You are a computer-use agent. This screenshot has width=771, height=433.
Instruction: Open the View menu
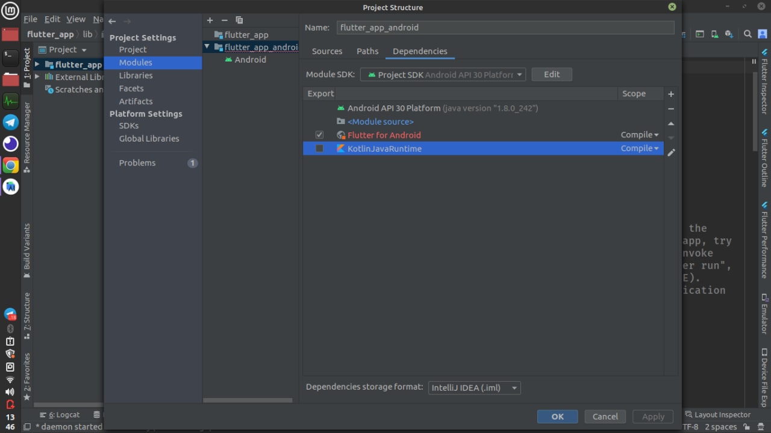pyautogui.click(x=76, y=19)
